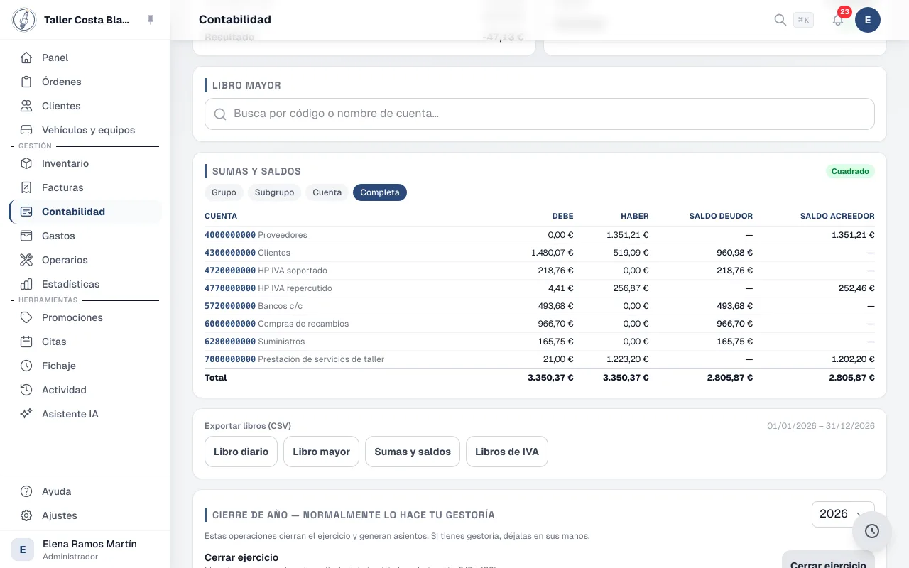Screen dimensions: 909x568
Task: Select the Grupo level filter
Action: pos(224,192)
